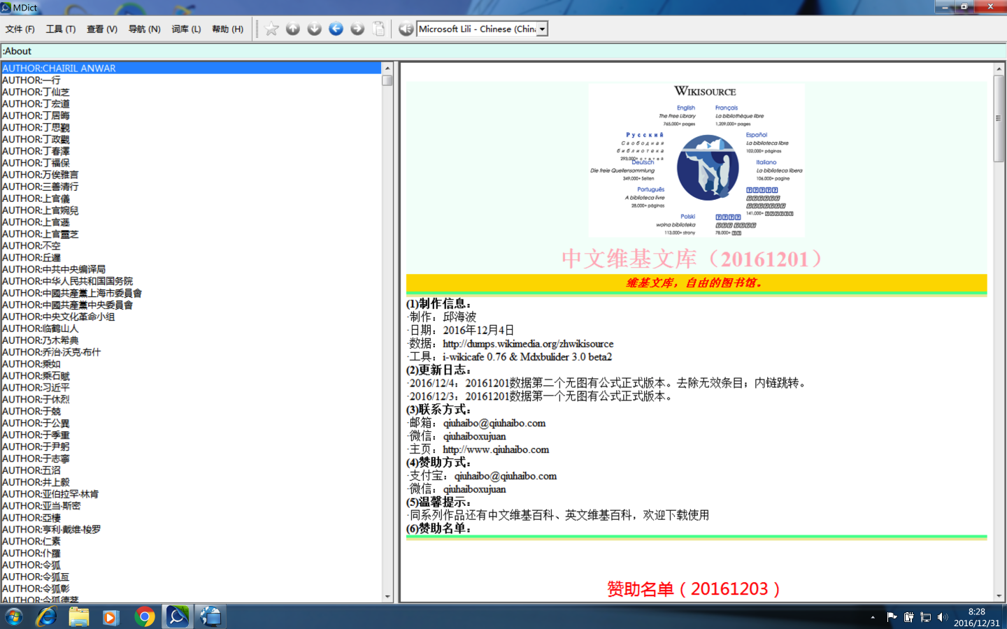Click the word list scrollbar up arrow
Viewport: 1007px width, 629px height.
coord(387,68)
